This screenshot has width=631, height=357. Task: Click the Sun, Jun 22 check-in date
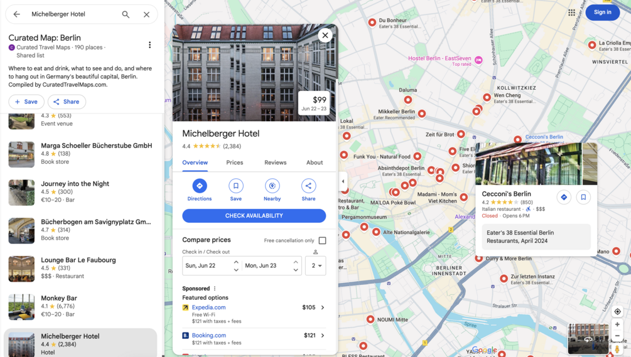(200, 266)
